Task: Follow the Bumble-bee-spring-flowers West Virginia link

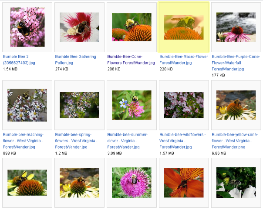Action: point(76,141)
